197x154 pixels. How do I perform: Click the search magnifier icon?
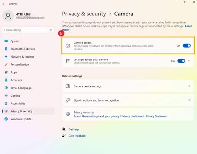(51, 30)
